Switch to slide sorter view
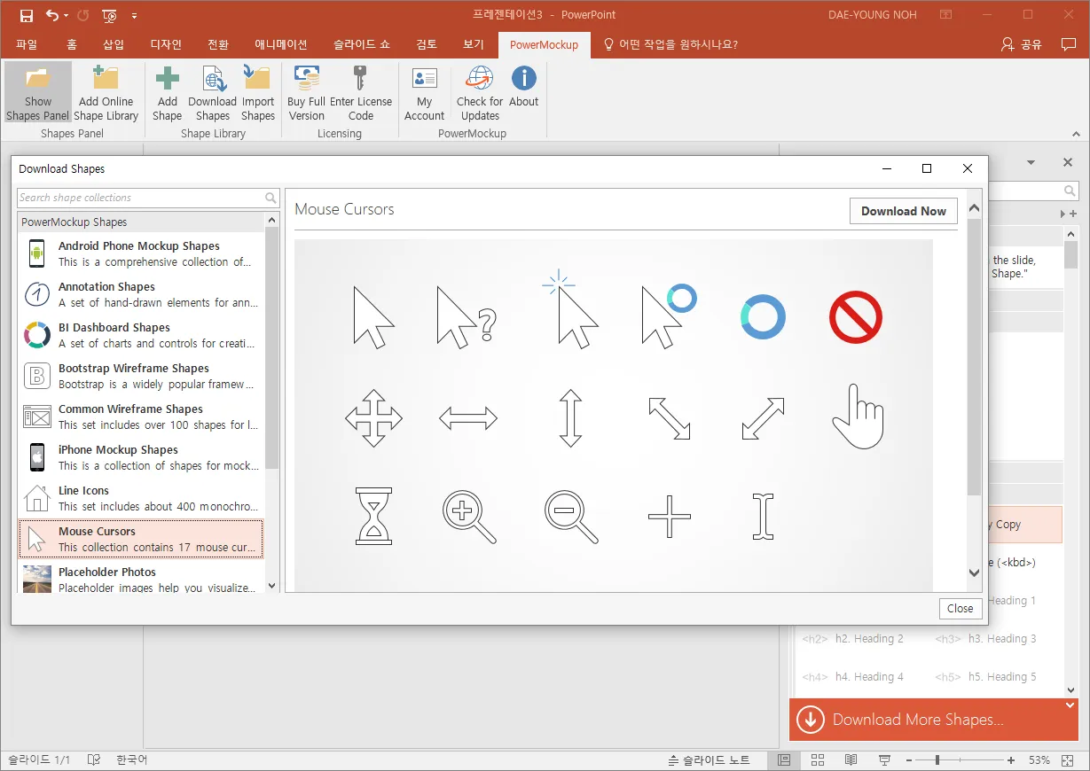The width and height of the screenshot is (1090, 771). [x=818, y=760]
